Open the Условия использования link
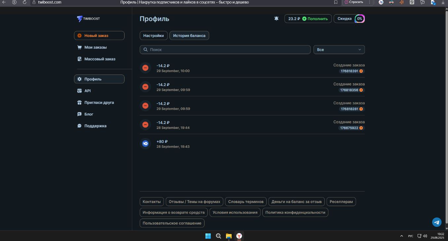 pyautogui.click(x=235, y=212)
